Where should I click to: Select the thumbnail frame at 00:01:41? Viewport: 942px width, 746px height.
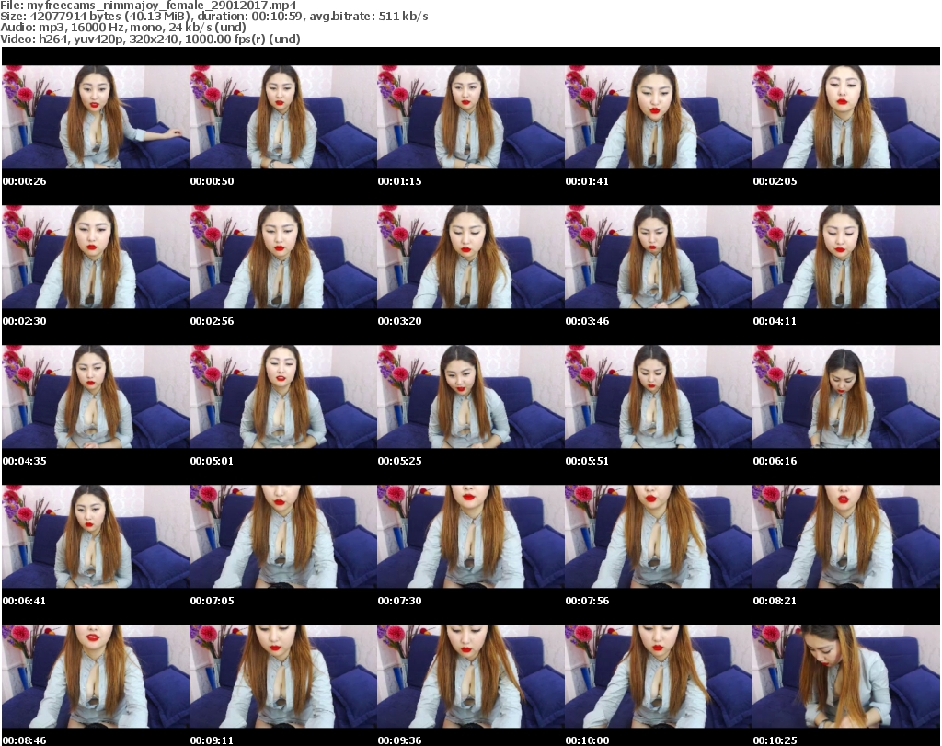click(659, 117)
